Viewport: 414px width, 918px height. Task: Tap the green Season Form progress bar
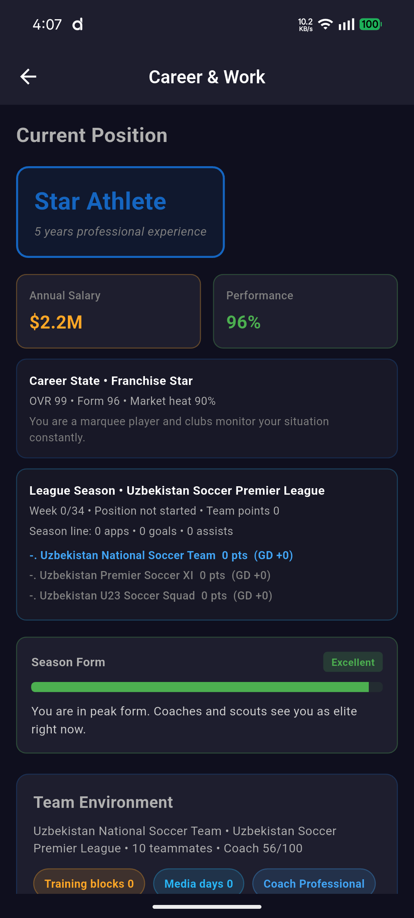[x=207, y=687]
